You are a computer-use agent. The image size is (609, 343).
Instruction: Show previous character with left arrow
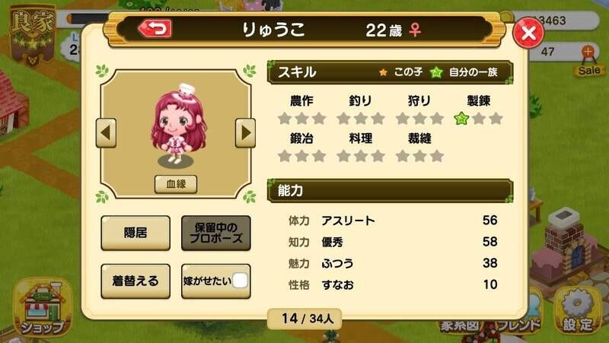[x=106, y=132]
